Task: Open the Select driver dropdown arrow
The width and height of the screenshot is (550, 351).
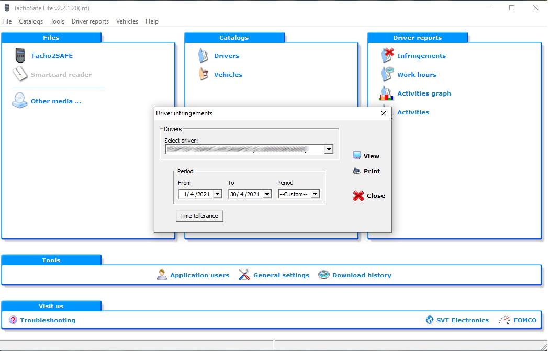Action: (329, 149)
